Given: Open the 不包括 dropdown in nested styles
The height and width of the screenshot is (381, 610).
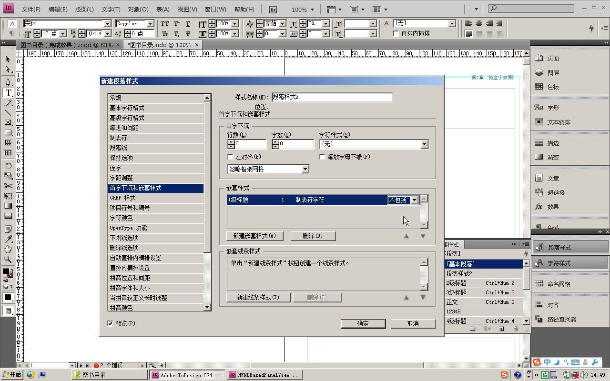Looking at the screenshot, I should (x=414, y=200).
